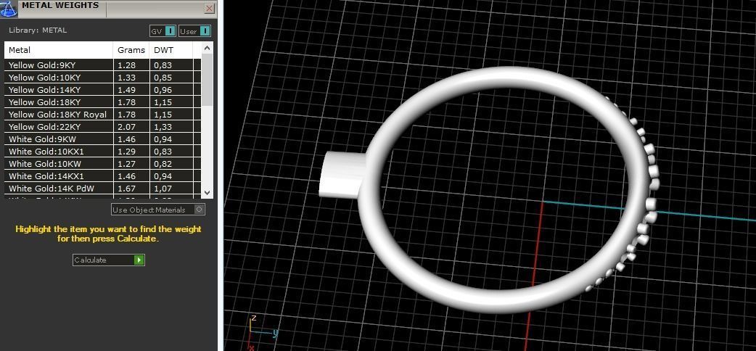Toggle Use Object Materials
The image size is (756, 351).
pyautogui.click(x=158, y=210)
